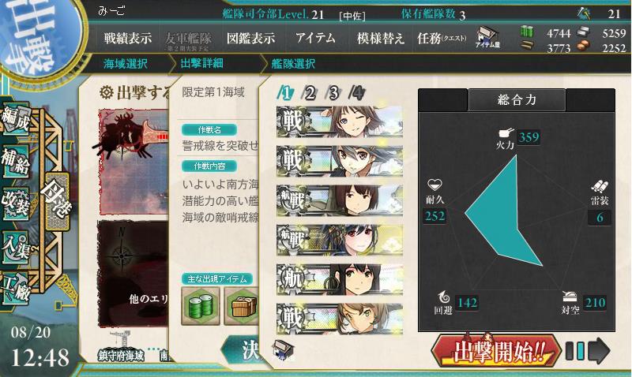Open the アイテム屋 shop icon in top bar
The height and width of the screenshot is (377, 632).
tap(487, 37)
